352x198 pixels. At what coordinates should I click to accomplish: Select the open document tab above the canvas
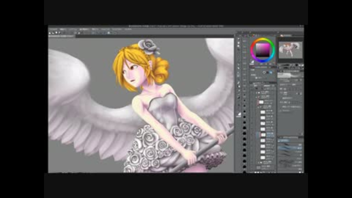pos(62,36)
